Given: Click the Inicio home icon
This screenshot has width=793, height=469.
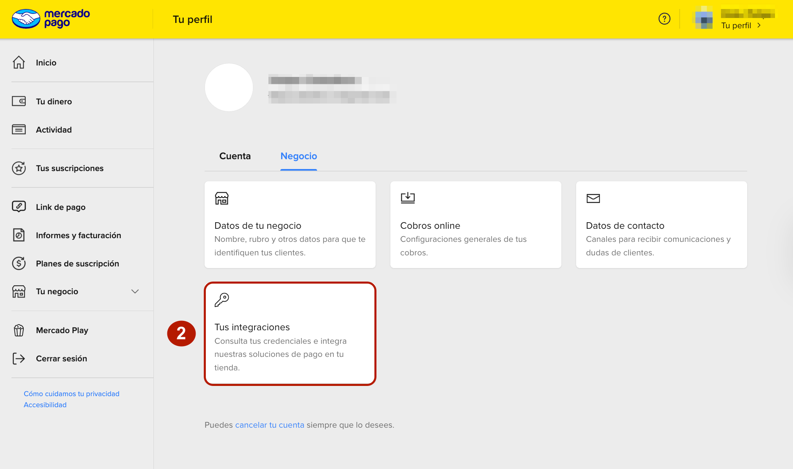Looking at the screenshot, I should point(19,62).
